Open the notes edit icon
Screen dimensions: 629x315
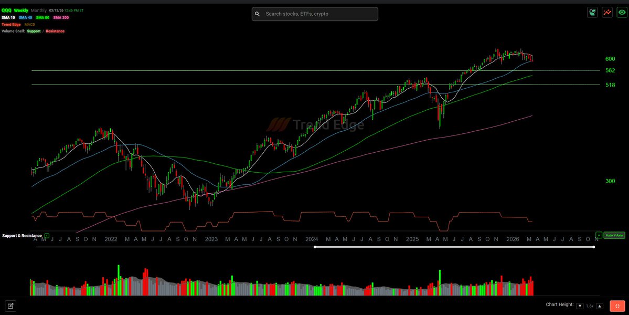(x=11, y=306)
